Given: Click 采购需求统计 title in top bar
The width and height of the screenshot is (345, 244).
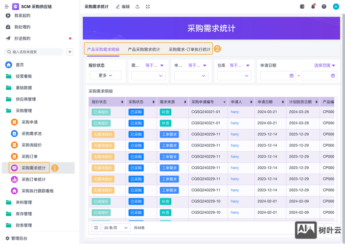Looking at the screenshot, I should point(96,6).
